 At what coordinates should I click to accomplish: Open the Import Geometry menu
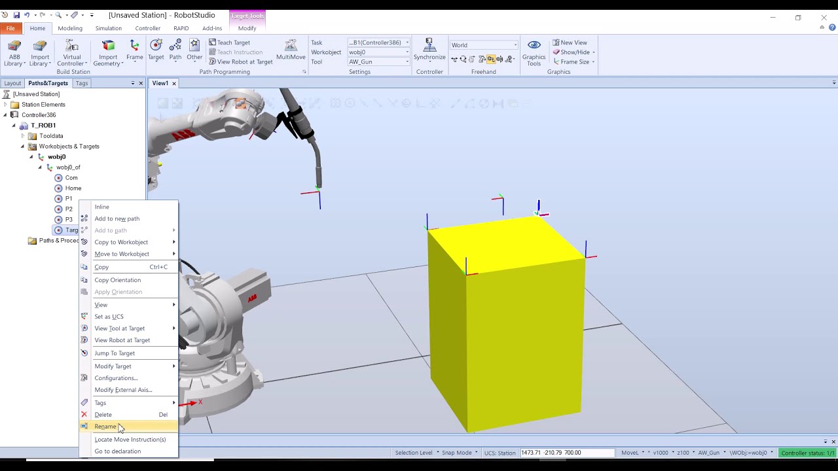point(108,53)
